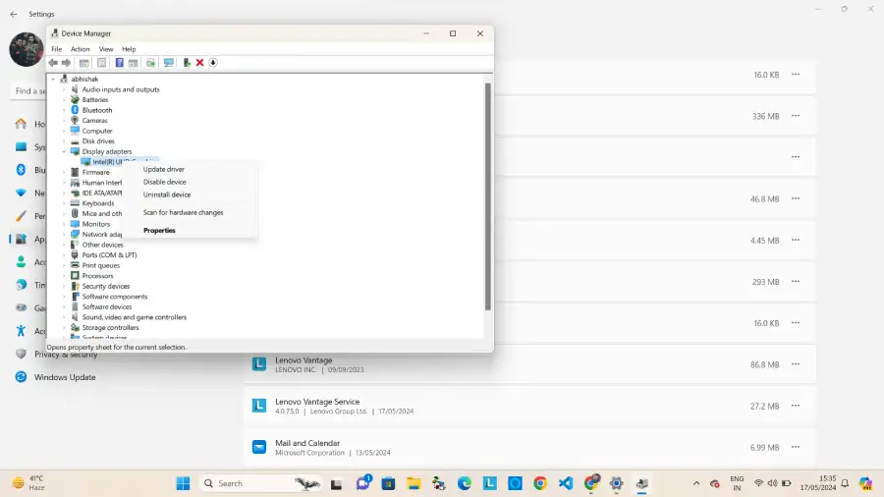This screenshot has height=497, width=884.
Task: Expand the Batteries node arrow
Action: [64, 100]
